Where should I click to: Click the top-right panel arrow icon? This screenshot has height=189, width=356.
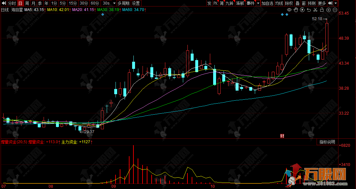click(x=330, y=3)
